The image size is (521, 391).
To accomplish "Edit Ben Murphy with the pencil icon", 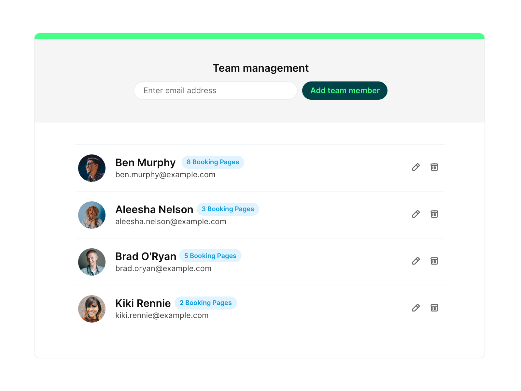I will tap(416, 167).
